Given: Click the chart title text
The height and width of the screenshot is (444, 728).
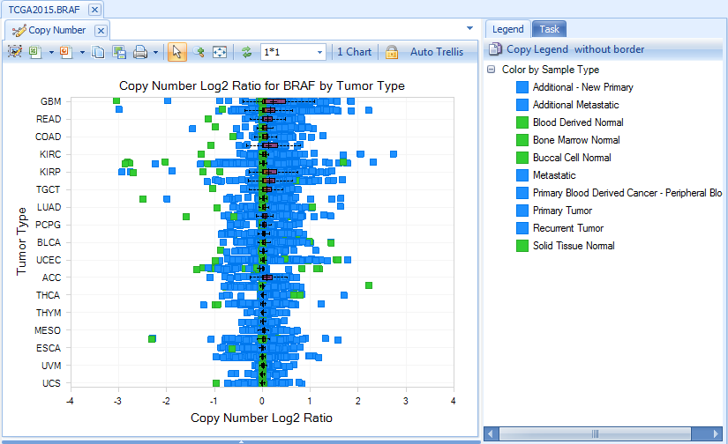Looking at the screenshot, I should coord(262,85).
